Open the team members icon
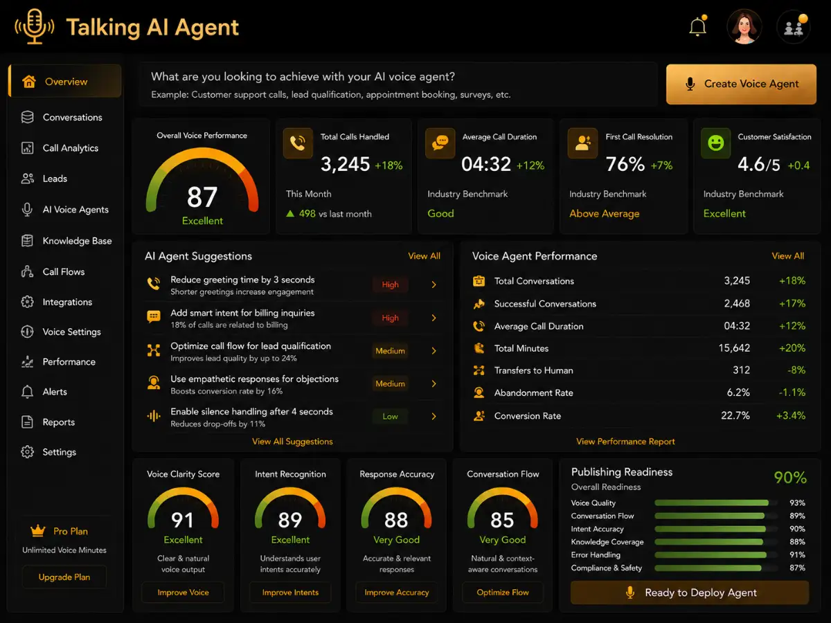This screenshot has width=831, height=623. point(794,28)
